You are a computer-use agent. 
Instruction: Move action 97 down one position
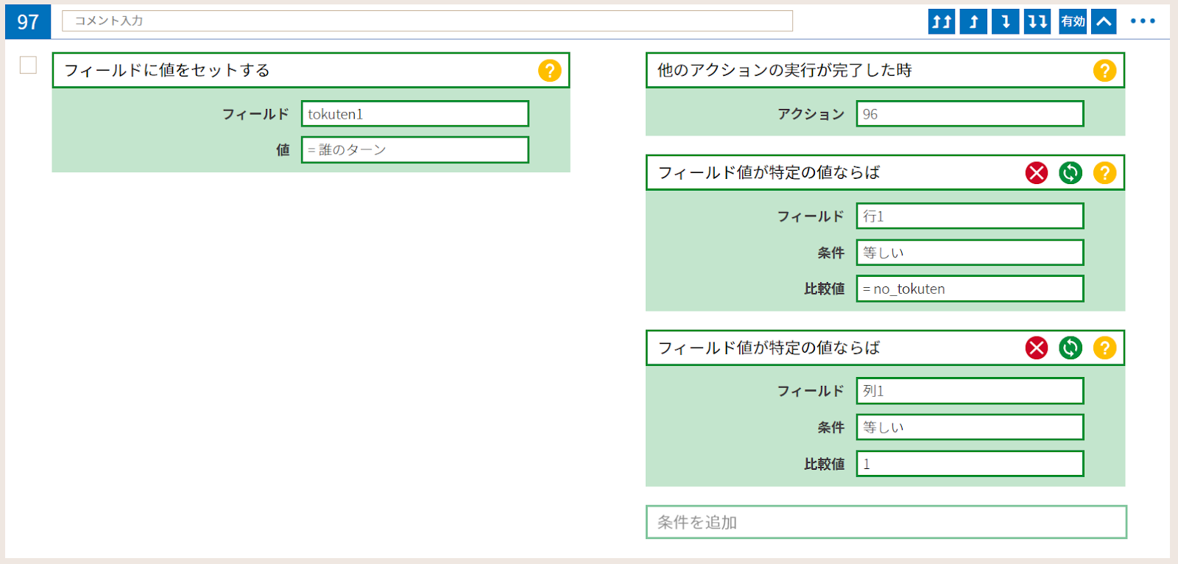[x=1006, y=21]
